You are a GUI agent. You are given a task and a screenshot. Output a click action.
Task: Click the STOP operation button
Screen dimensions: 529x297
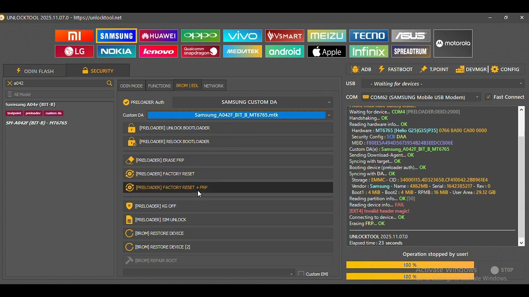[502, 270]
